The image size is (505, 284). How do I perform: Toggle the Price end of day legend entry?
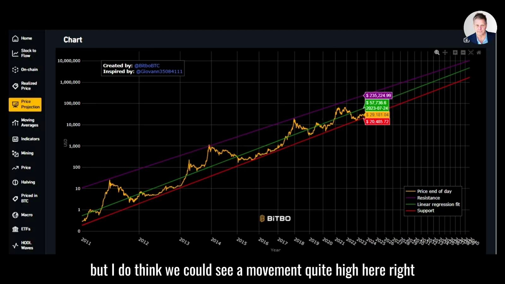click(434, 191)
